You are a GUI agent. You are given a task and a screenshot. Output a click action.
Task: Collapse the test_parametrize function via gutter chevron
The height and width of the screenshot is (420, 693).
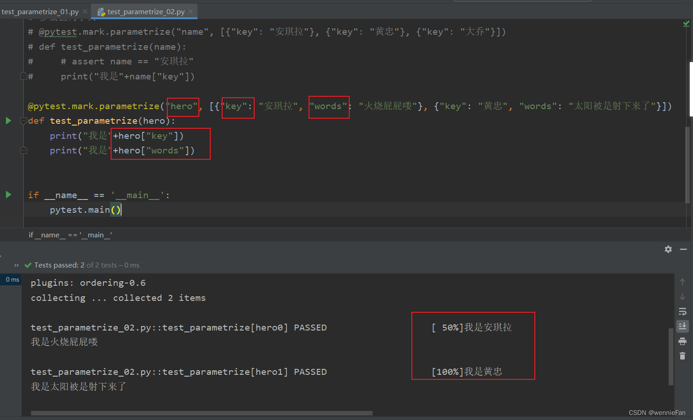point(23,121)
